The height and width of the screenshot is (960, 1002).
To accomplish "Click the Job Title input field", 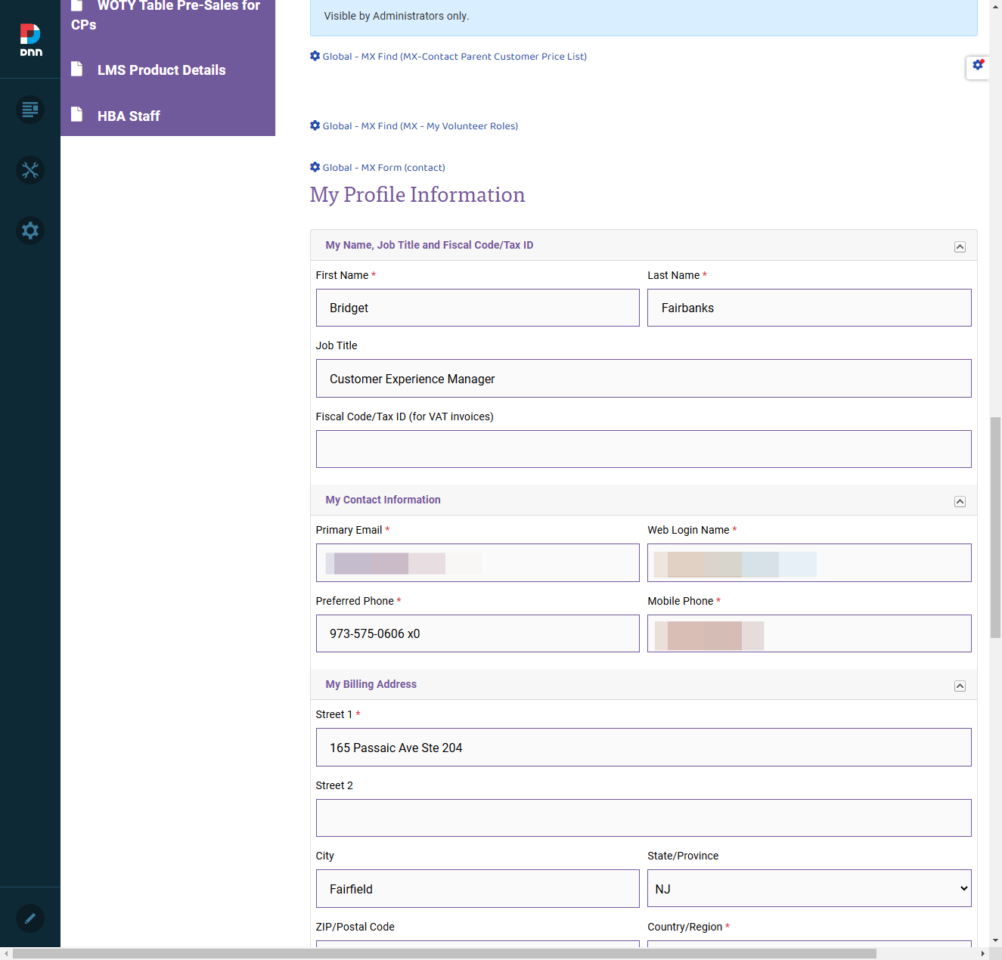I will pyautogui.click(x=644, y=379).
